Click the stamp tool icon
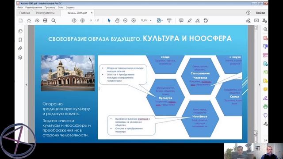The width and height of the screenshot is (283, 159). tap(206, 21)
